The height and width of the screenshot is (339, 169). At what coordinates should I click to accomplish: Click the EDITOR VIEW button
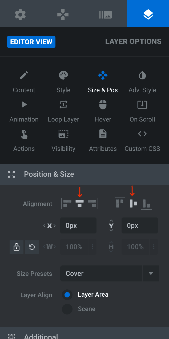(31, 42)
